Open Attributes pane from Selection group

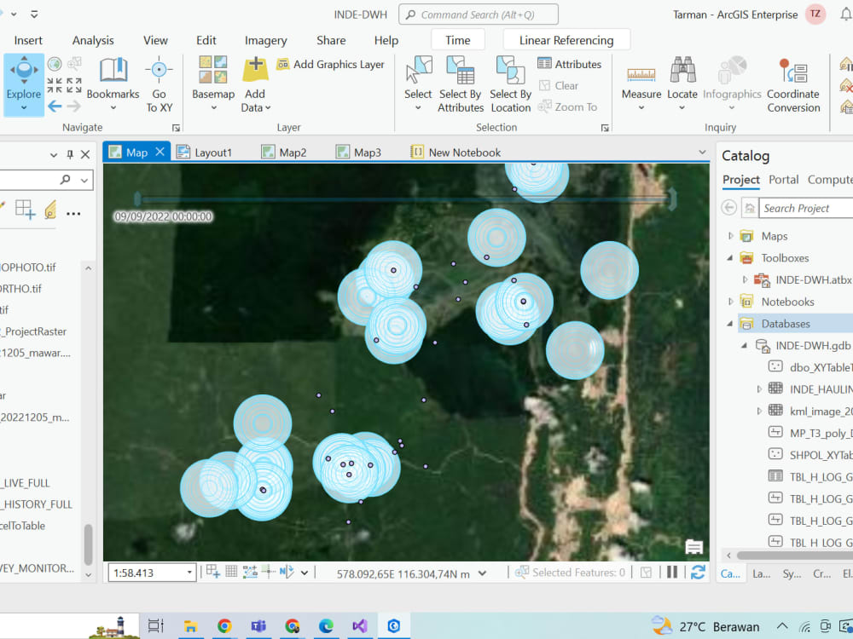[x=570, y=64]
